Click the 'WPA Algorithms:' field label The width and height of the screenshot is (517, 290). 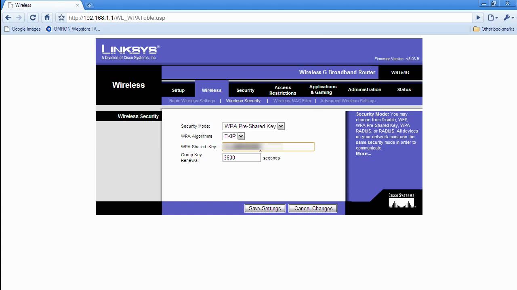click(x=197, y=136)
